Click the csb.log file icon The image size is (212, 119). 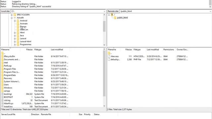pos(2,100)
